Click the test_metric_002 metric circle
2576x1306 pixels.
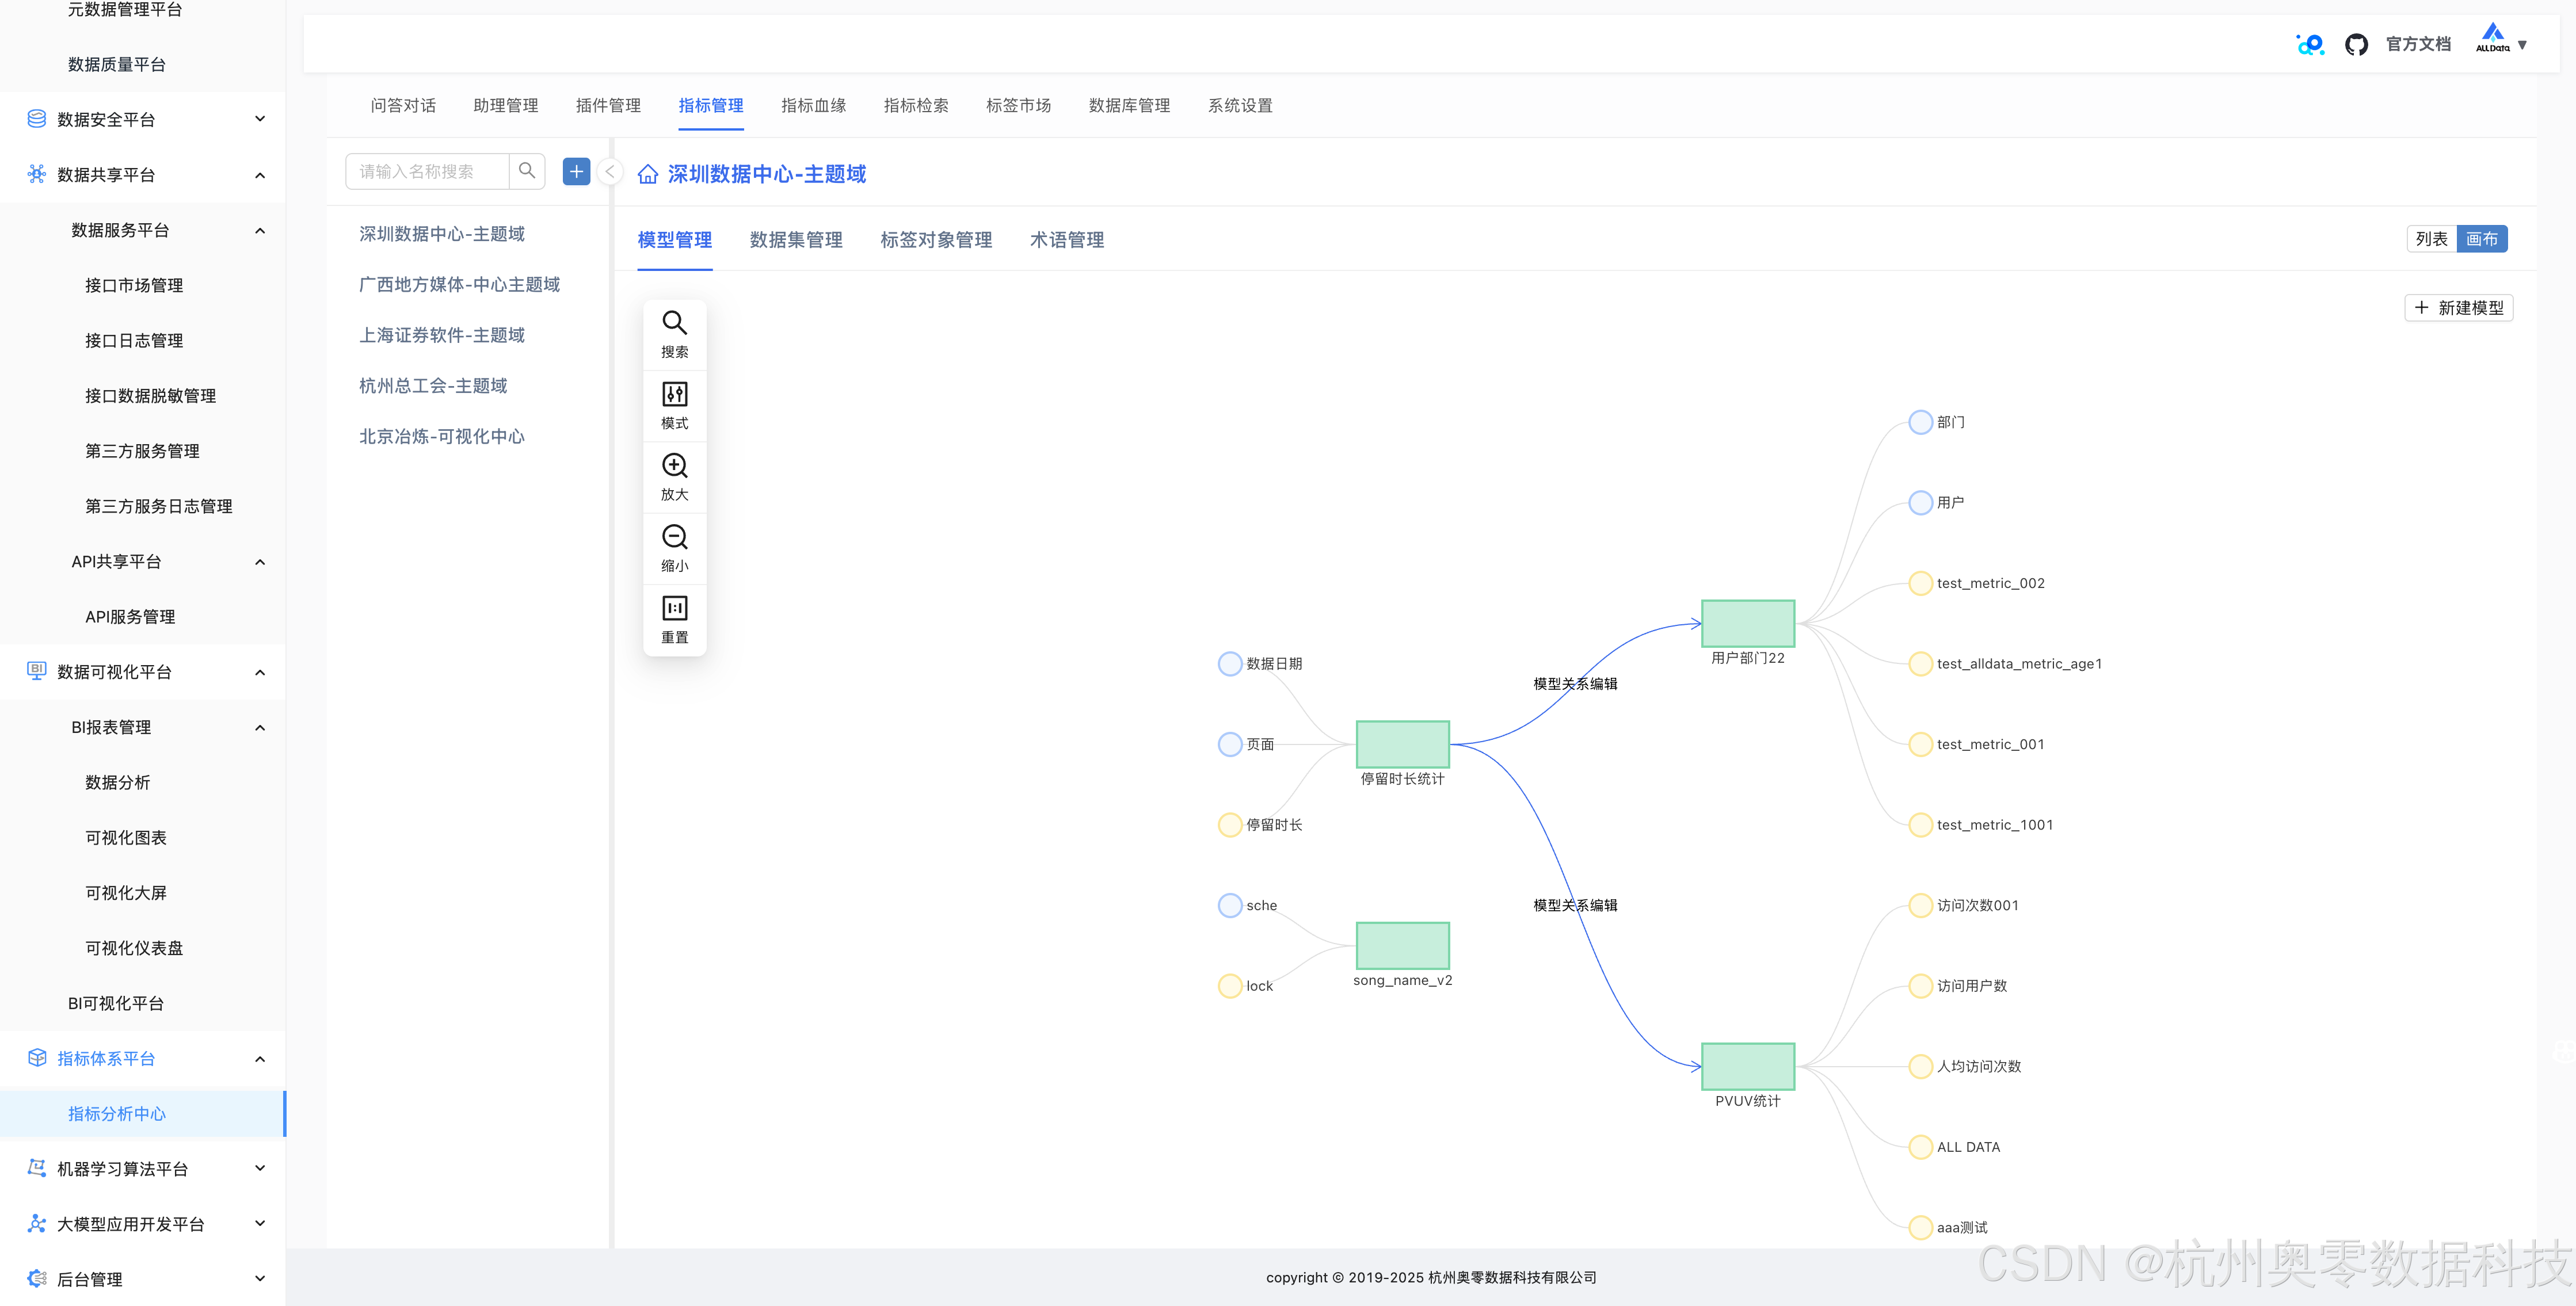1920,583
